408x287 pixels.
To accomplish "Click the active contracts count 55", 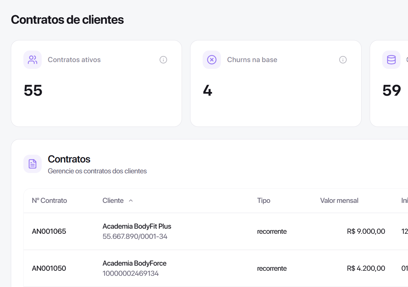I will click(x=33, y=91).
